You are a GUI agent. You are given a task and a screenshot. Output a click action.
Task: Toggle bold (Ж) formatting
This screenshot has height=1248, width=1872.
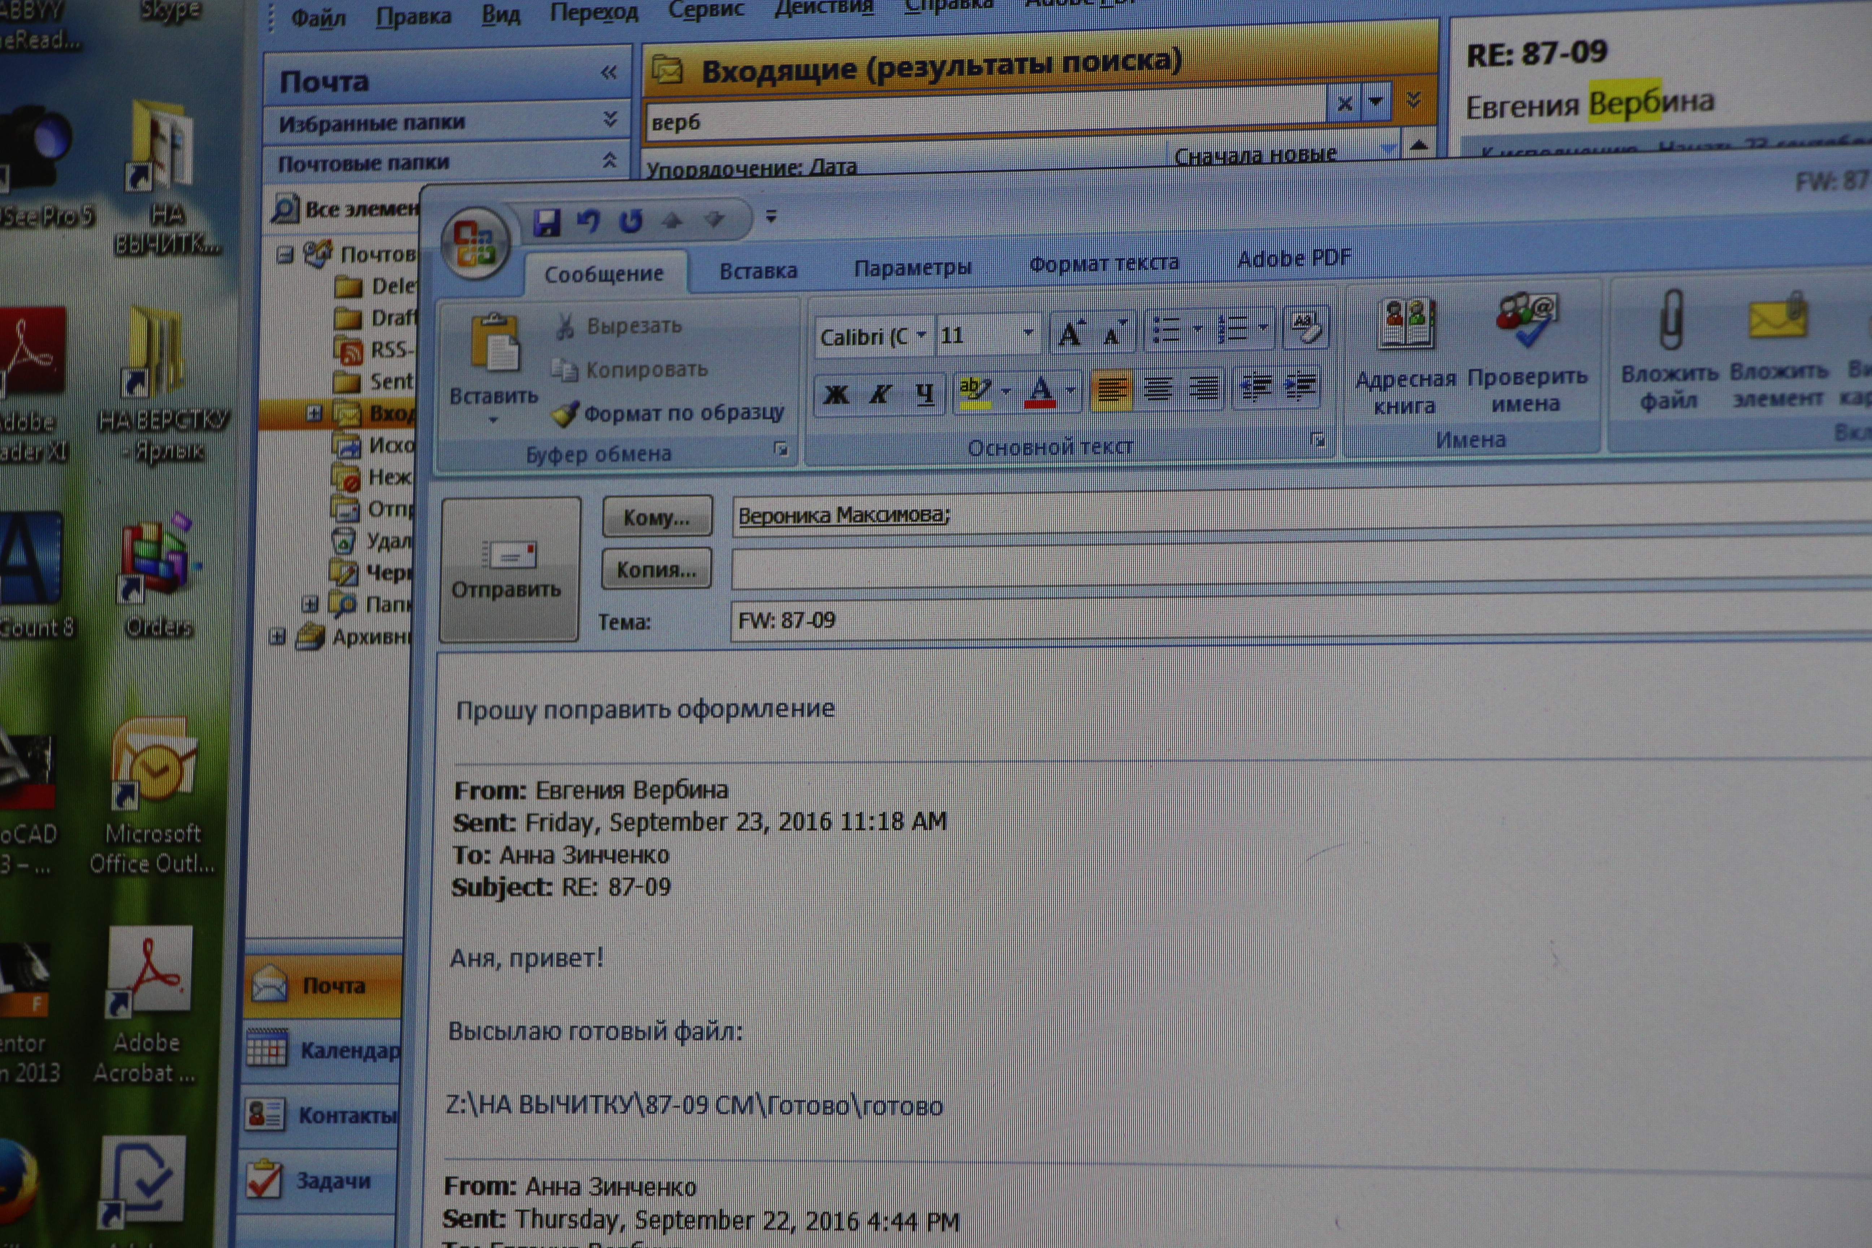click(836, 394)
